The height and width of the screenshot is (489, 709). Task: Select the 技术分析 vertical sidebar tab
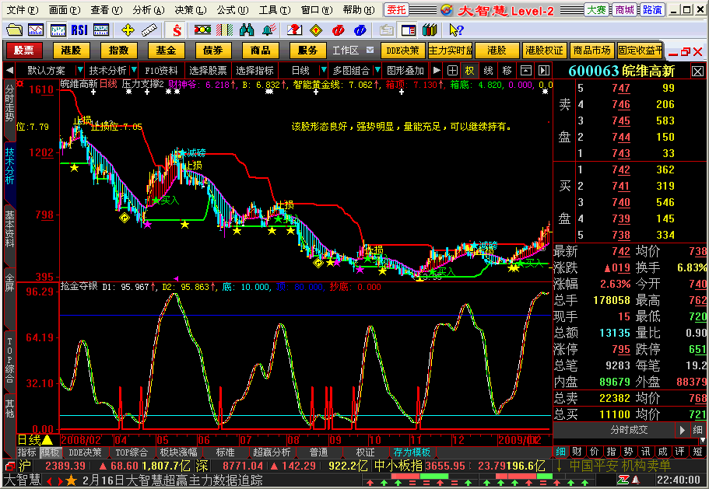(x=9, y=166)
